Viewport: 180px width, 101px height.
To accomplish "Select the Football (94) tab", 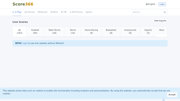I will (x=35, y=32).
